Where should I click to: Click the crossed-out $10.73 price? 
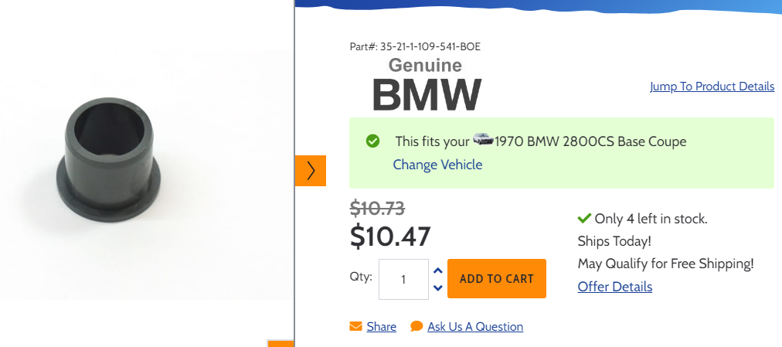377,208
